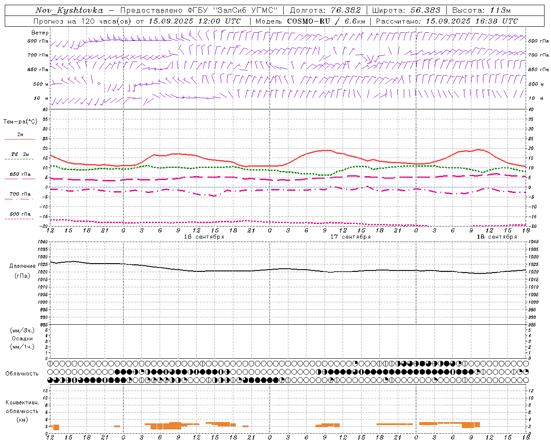Click the dashed line sample under Td 2м
Viewport: 551px width, 441px height.
pos(20,159)
